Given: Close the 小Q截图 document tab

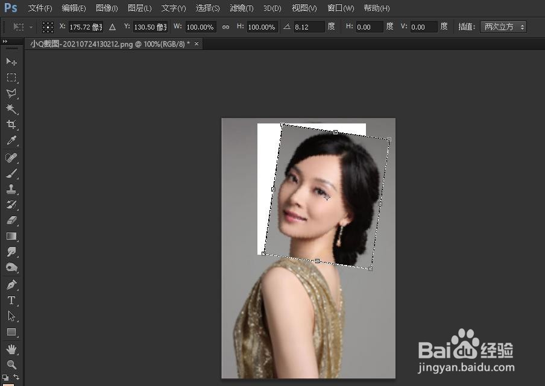Looking at the screenshot, I should 196,43.
